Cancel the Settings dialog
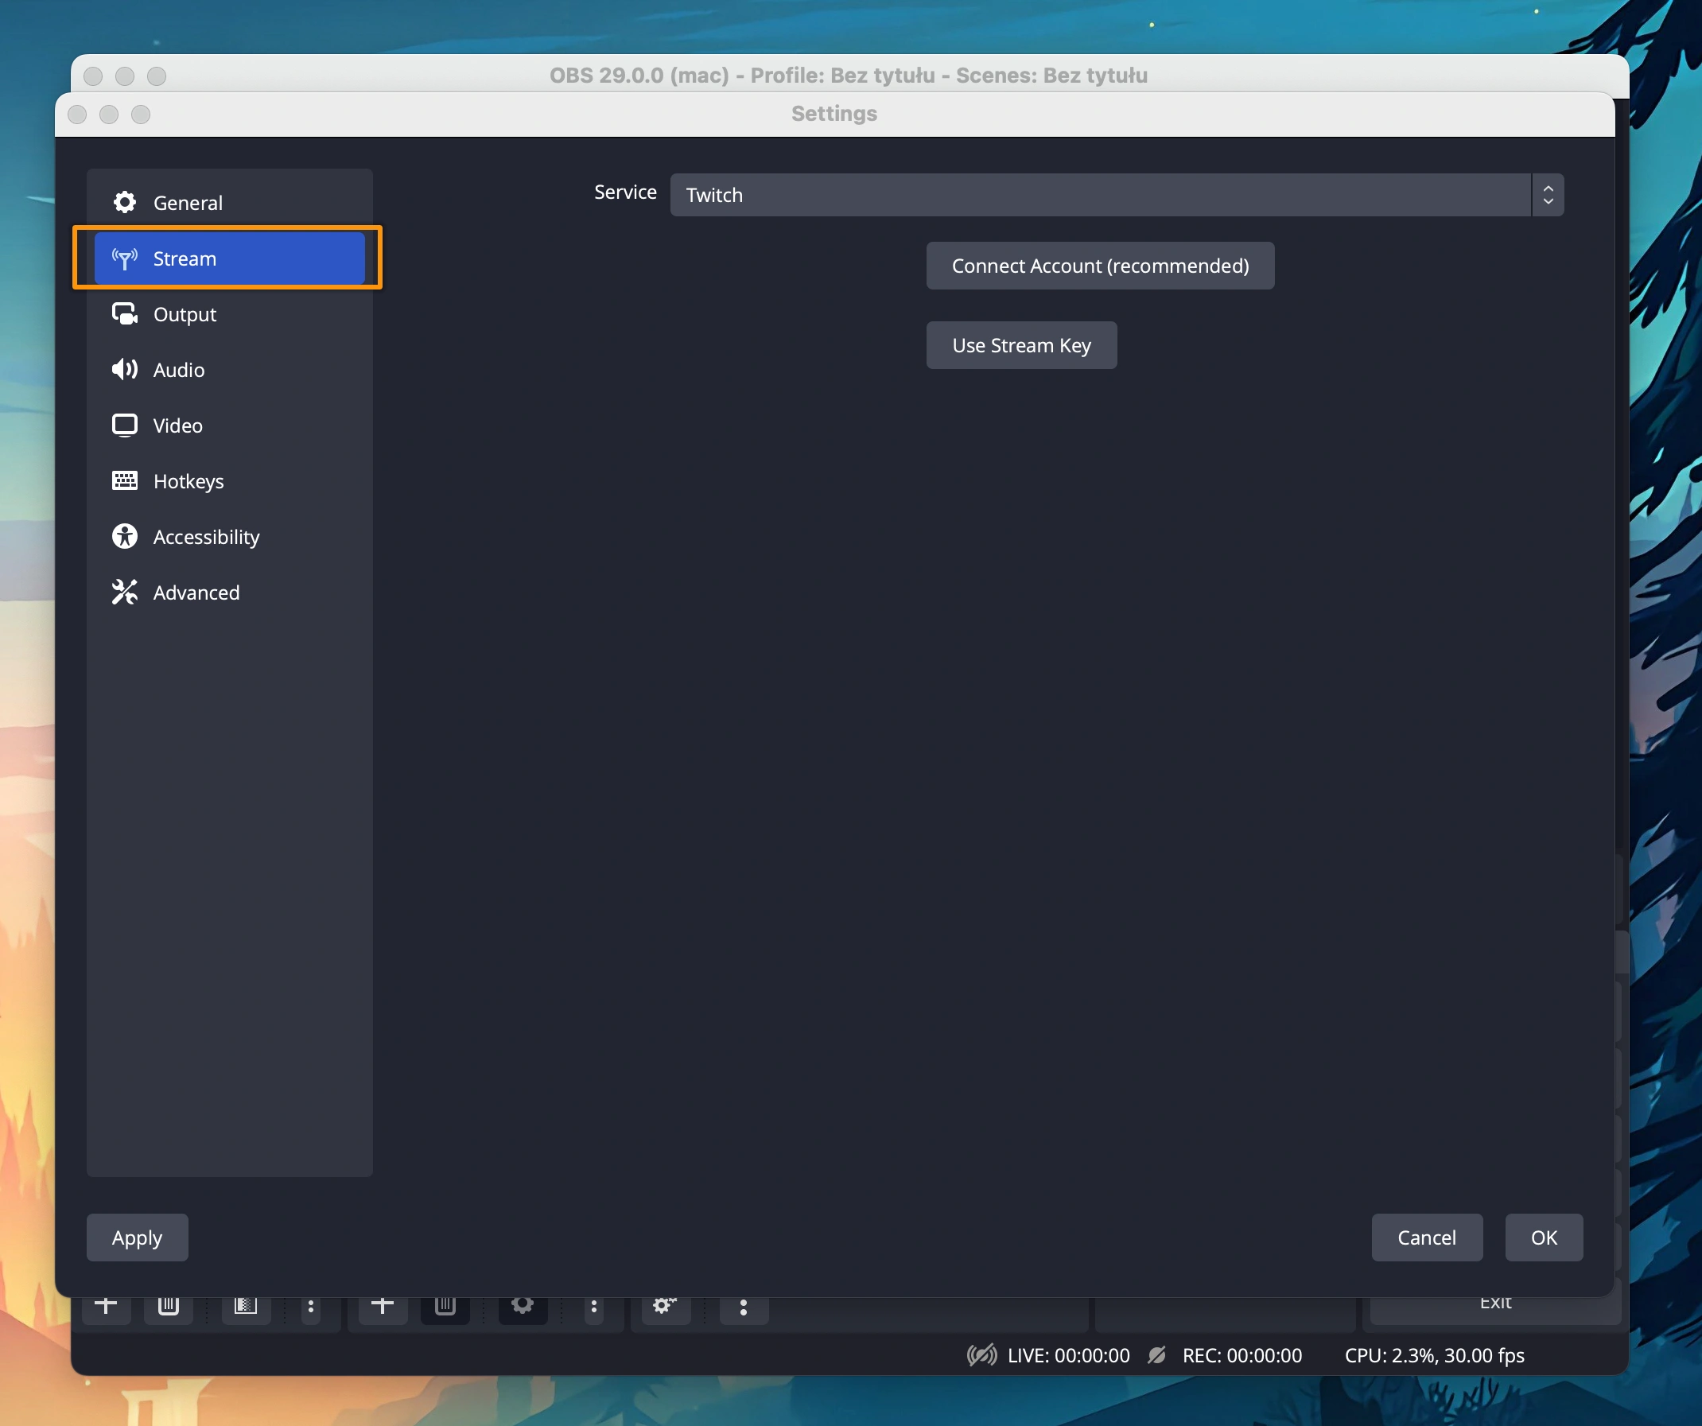Screen dimensions: 1702x1426 pos(1426,1237)
